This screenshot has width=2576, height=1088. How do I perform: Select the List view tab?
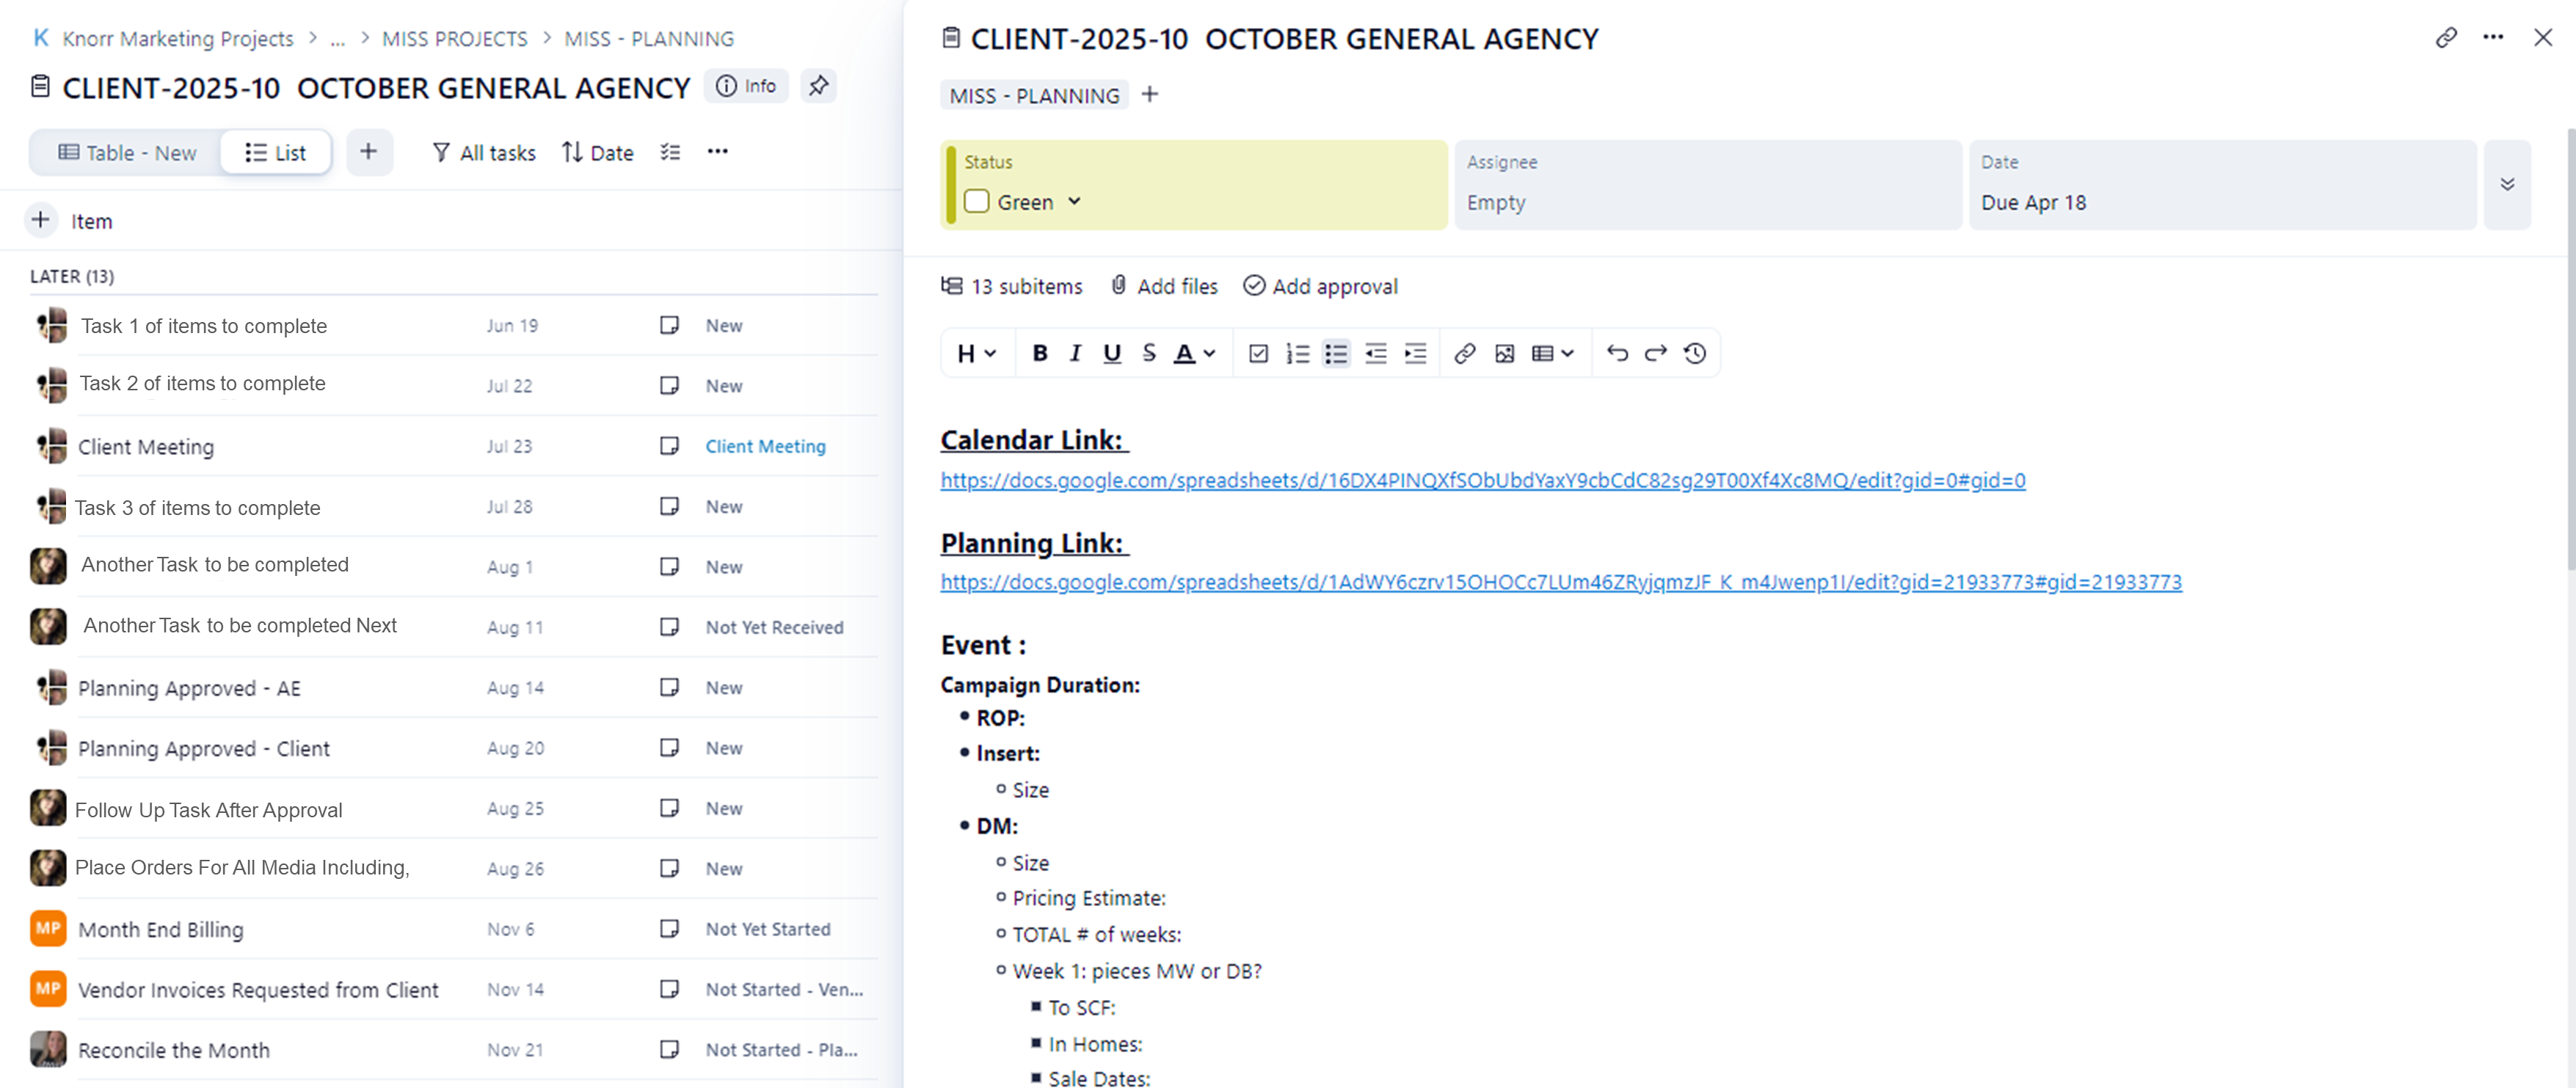coord(275,153)
